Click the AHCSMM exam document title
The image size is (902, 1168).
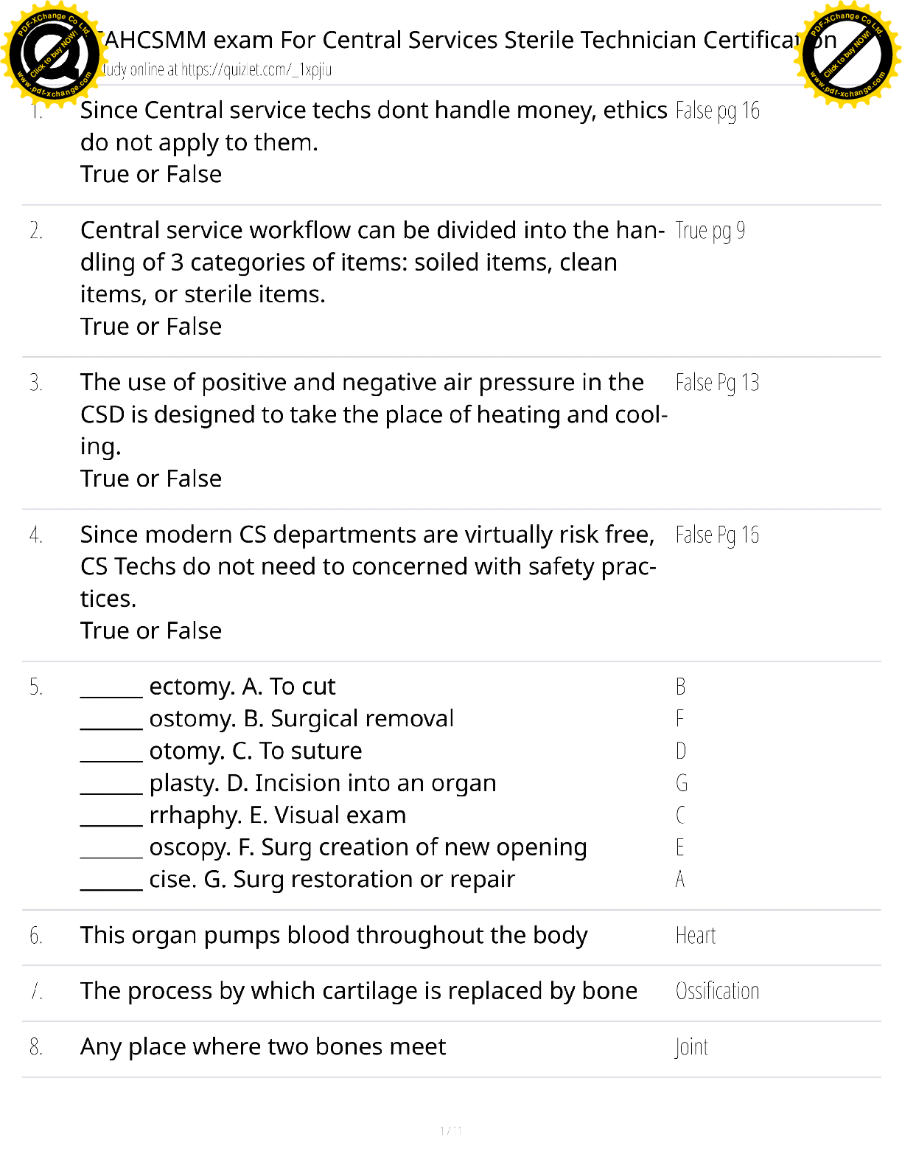[x=450, y=40]
